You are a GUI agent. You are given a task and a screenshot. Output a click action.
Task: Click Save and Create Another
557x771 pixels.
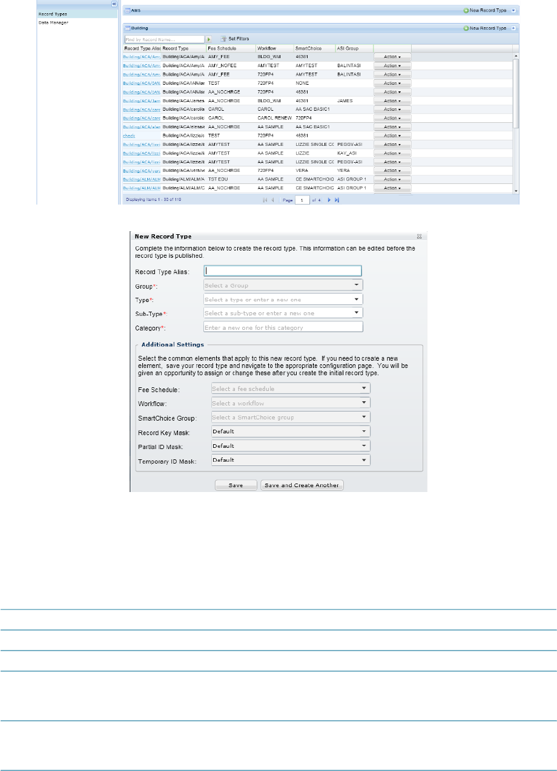pos(302,485)
